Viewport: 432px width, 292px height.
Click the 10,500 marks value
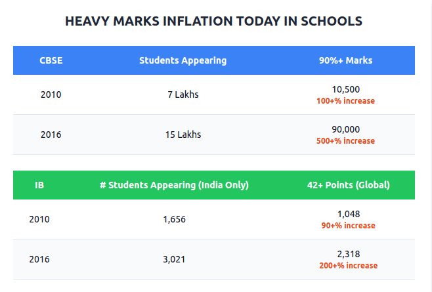345,89
